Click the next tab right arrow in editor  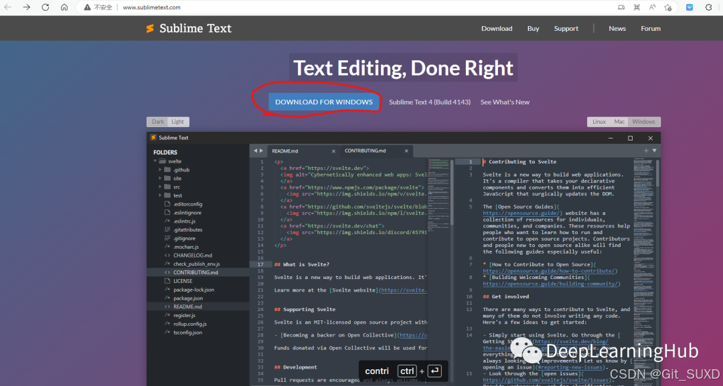[262, 151]
